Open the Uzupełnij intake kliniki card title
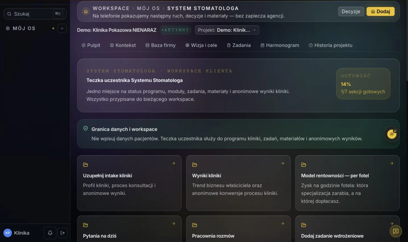 (107, 176)
